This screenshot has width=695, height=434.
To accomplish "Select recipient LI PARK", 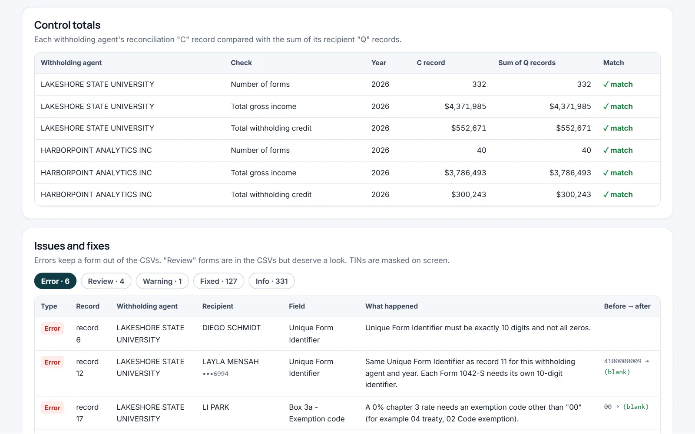I will click(215, 407).
